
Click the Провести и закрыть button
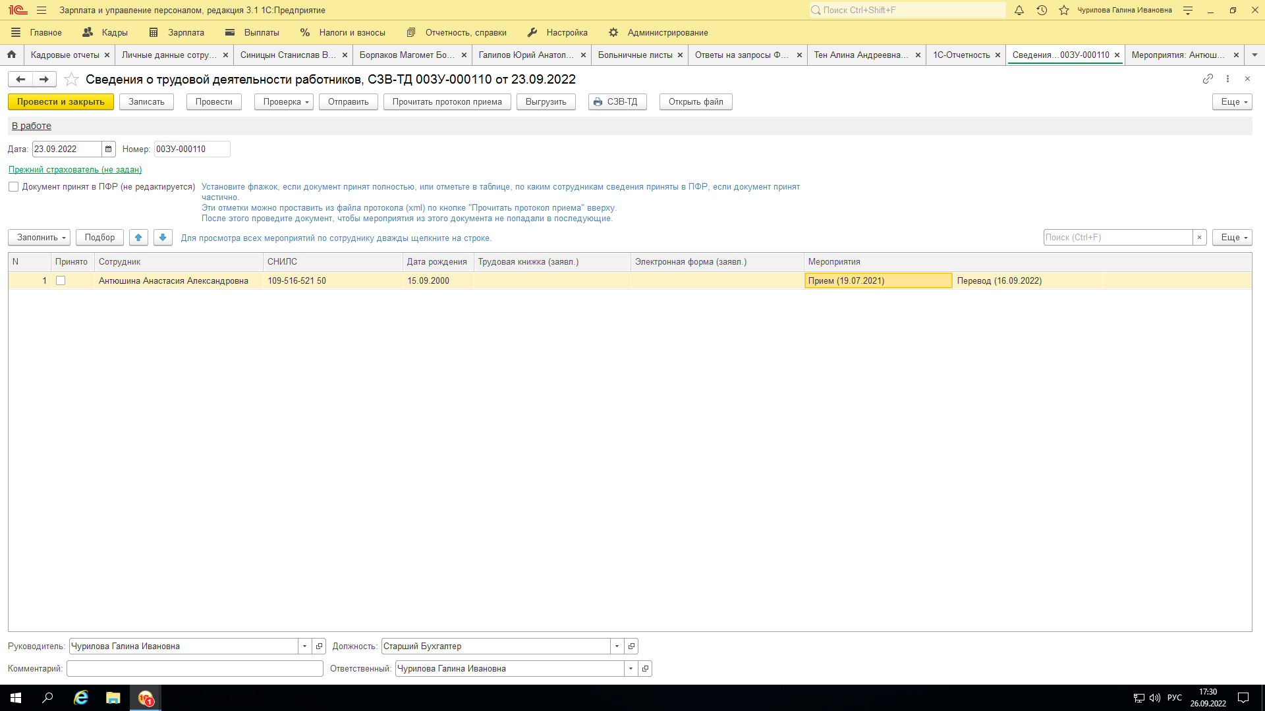tap(61, 102)
